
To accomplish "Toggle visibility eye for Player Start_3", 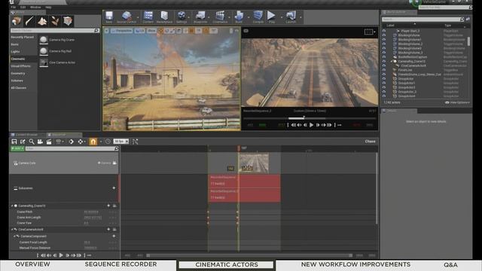I will [384, 31].
